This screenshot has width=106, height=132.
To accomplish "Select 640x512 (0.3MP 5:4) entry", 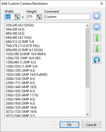I will pos(20,42).
